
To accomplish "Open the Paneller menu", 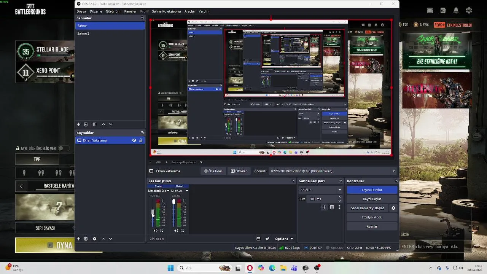I will pyautogui.click(x=130, y=11).
